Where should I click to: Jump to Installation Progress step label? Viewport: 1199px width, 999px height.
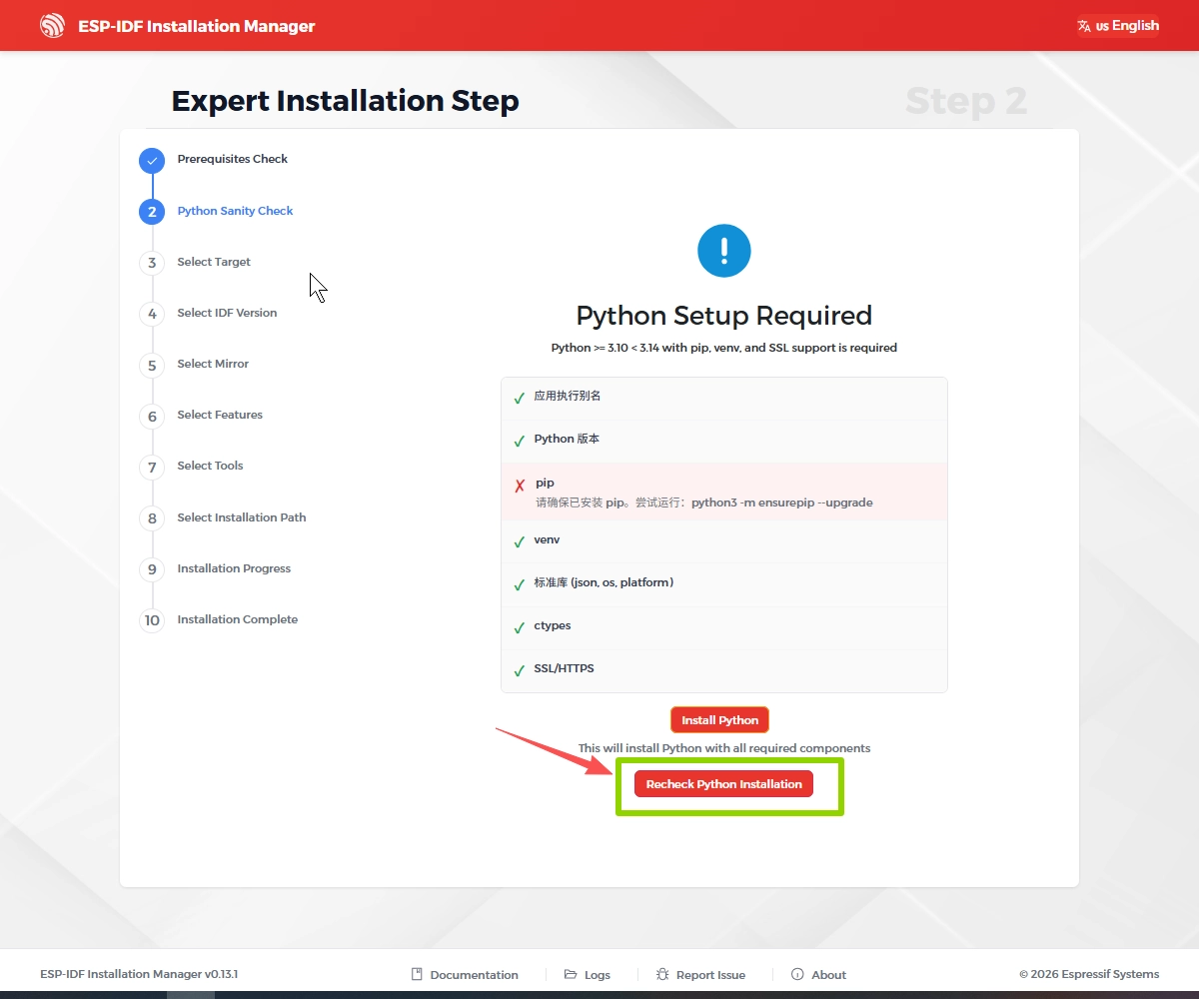[x=234, y=568]
